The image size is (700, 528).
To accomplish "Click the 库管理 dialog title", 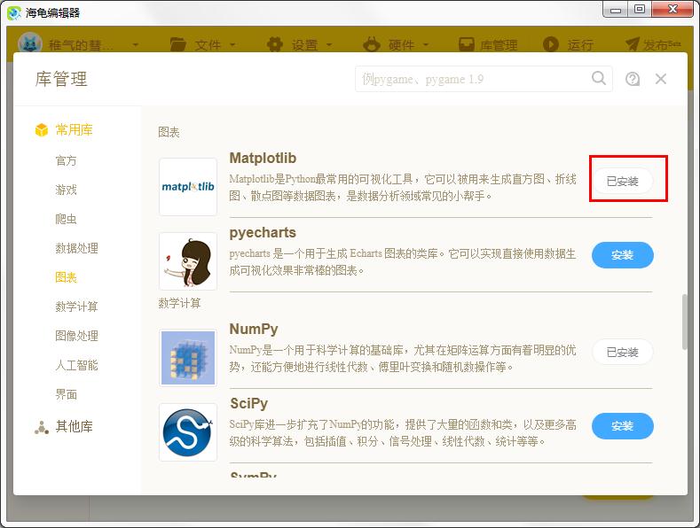I will pyautogui.click(x=61, y=79).
